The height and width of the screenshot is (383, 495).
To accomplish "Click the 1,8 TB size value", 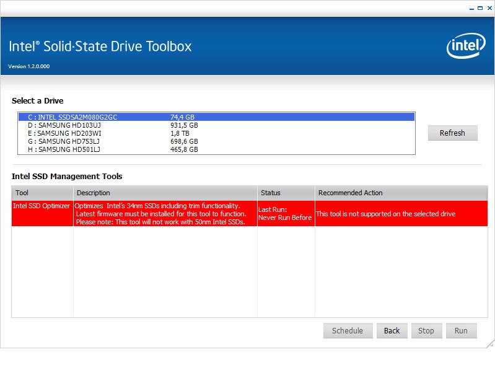I will click(x=180, y=133).
